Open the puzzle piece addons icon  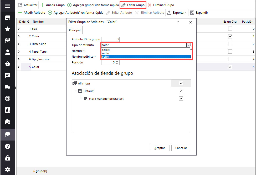(8, 122)
